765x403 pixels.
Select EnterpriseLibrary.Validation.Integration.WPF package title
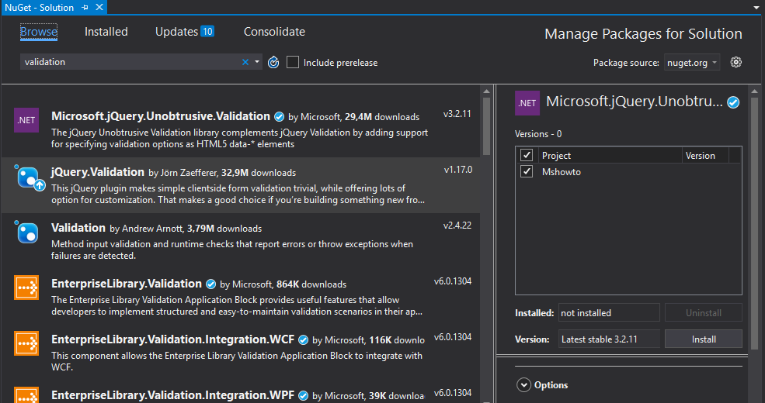(x=172, y=395)
